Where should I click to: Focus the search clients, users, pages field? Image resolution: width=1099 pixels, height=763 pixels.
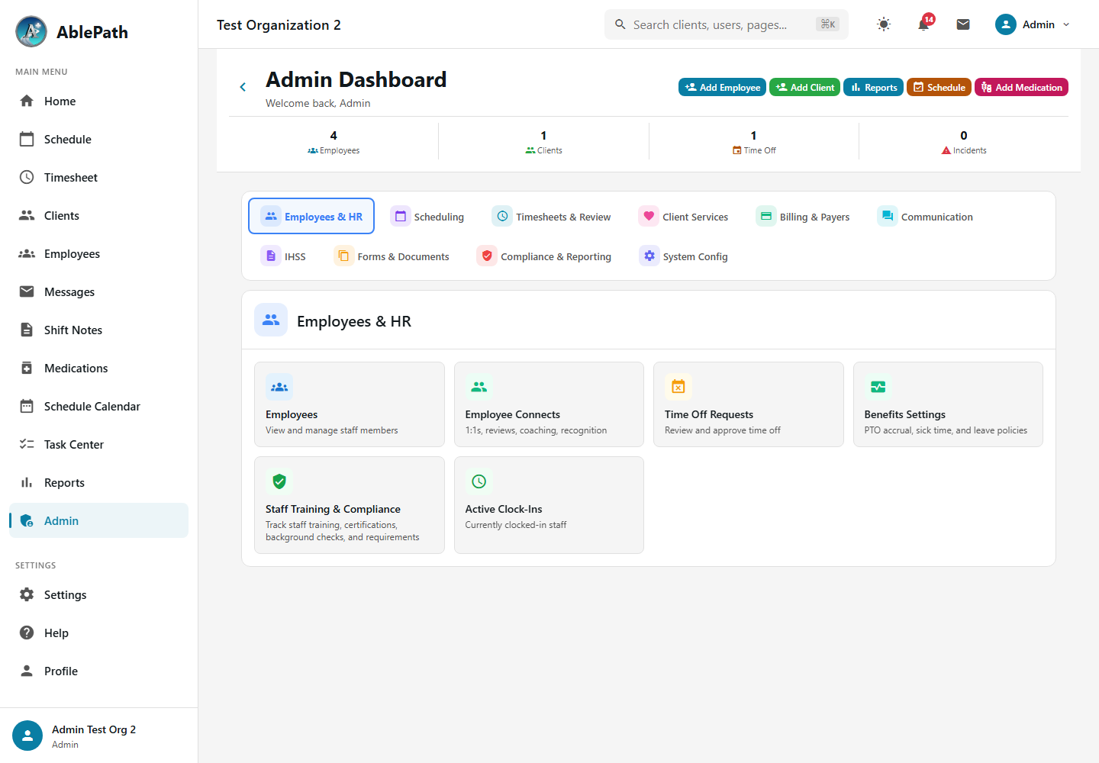727,24
